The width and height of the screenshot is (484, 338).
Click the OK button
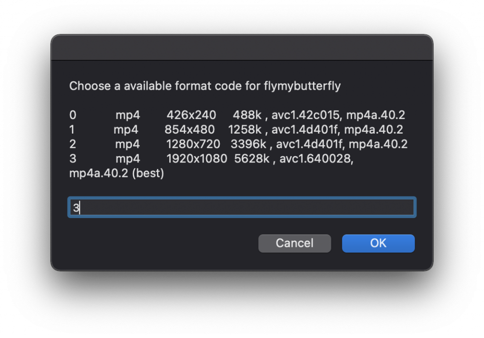click(378, 243)
